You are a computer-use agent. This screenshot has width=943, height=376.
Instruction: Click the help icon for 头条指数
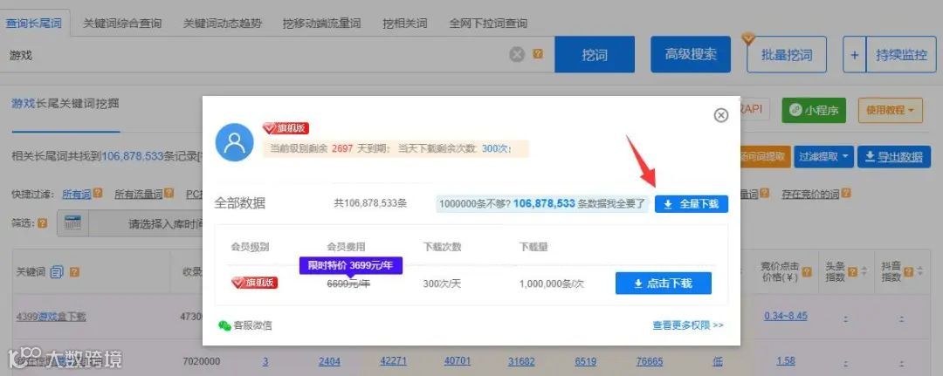pos(852,272)
